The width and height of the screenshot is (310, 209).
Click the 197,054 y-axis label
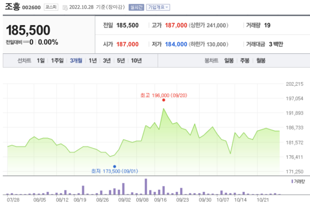coord(294,99)
